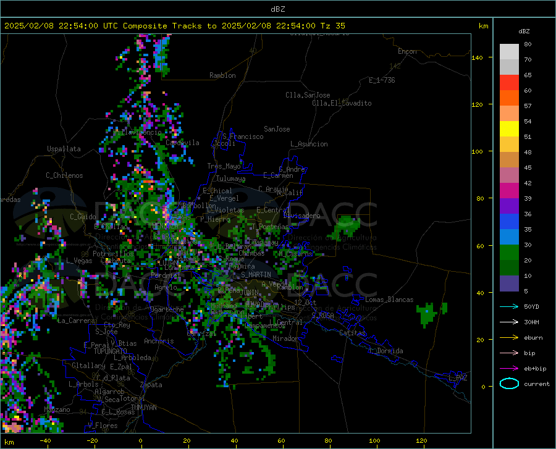The height and width of the screenshot is (449, 556).
Task: Click the '140' tick on vertical km axis
Action: coord(477,57)
